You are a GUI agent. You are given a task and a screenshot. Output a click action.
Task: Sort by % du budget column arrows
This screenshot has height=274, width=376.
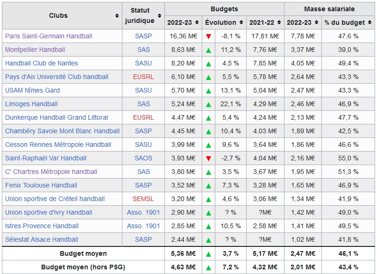tap(370, 22)
